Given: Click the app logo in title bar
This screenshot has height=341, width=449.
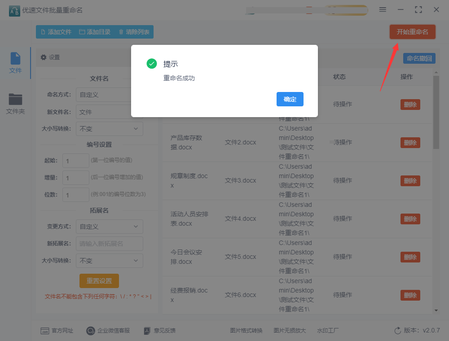Looking at the screenshot, I should point(14,11).
